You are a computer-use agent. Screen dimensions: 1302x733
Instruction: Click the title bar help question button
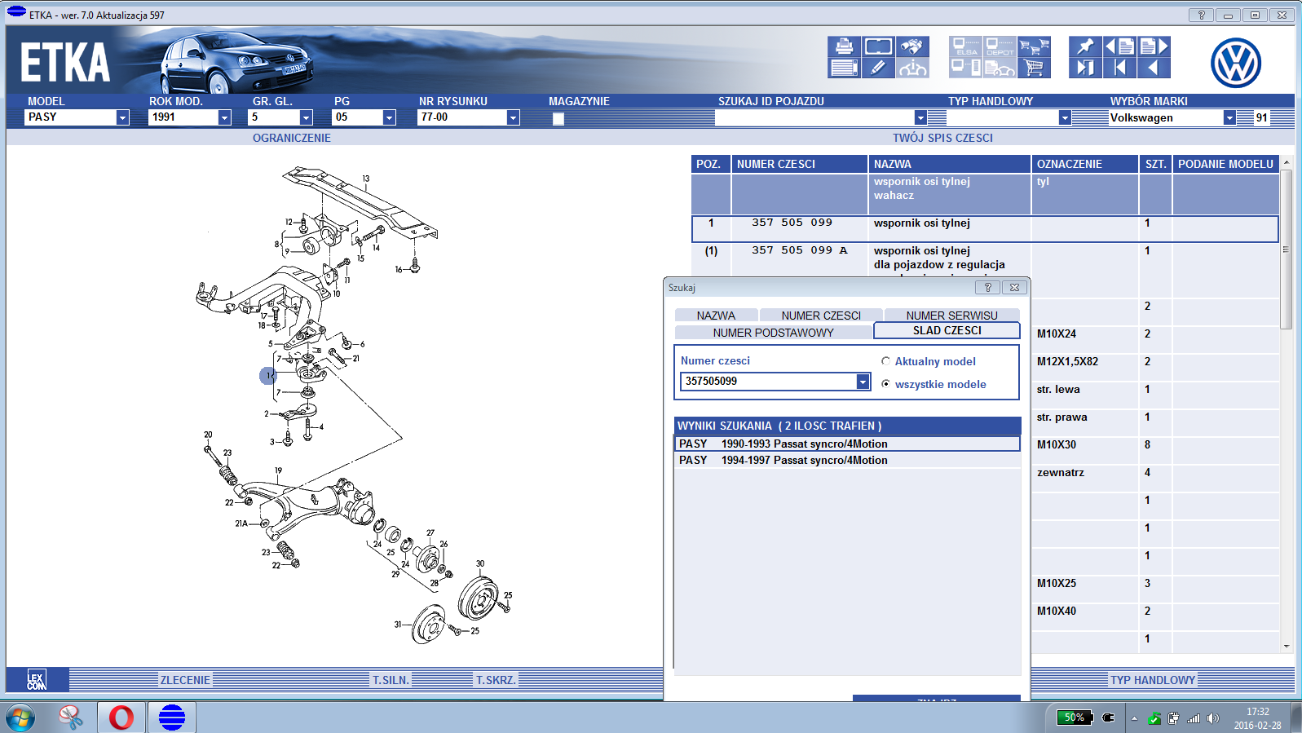click(x=1201, y=15)
